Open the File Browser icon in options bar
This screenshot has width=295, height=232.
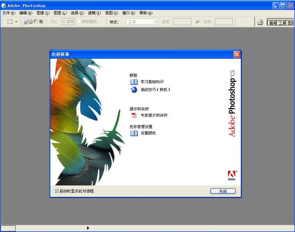[260, 22]
